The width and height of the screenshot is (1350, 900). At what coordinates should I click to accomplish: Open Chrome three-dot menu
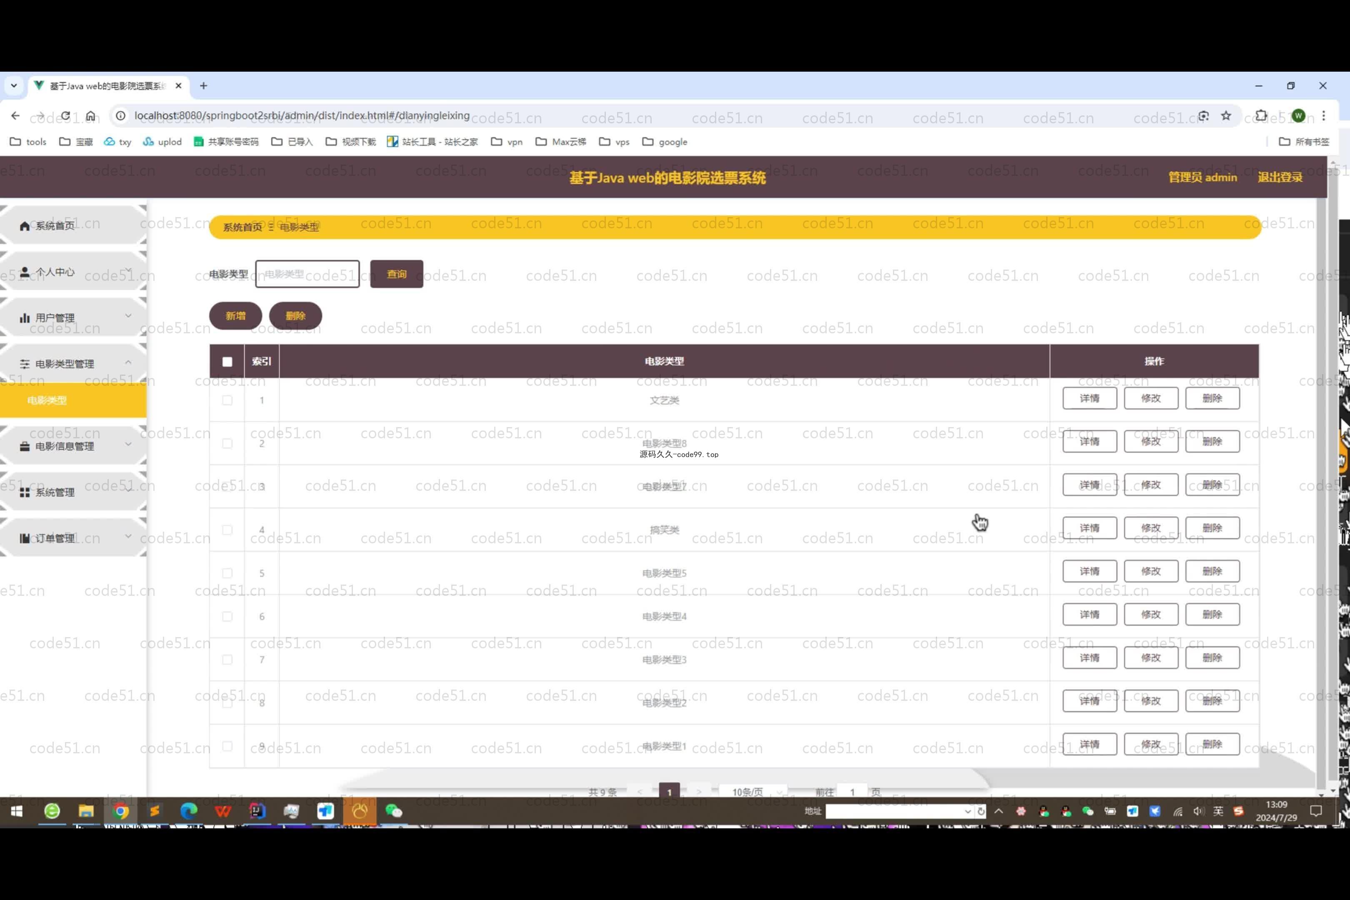pos(1324,116)
